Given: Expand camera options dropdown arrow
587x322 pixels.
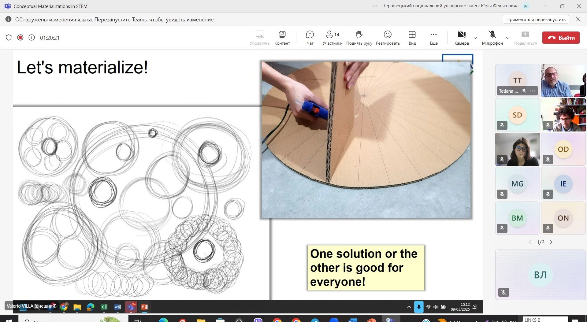Looking at the screenshot, I should tap(475, 38).
